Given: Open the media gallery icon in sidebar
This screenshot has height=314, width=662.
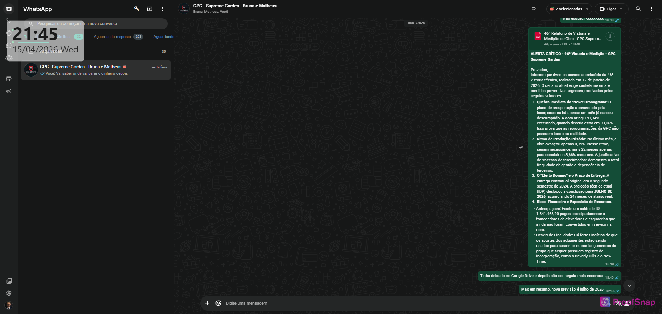Looking at the screenshot, I should [9, 281].
